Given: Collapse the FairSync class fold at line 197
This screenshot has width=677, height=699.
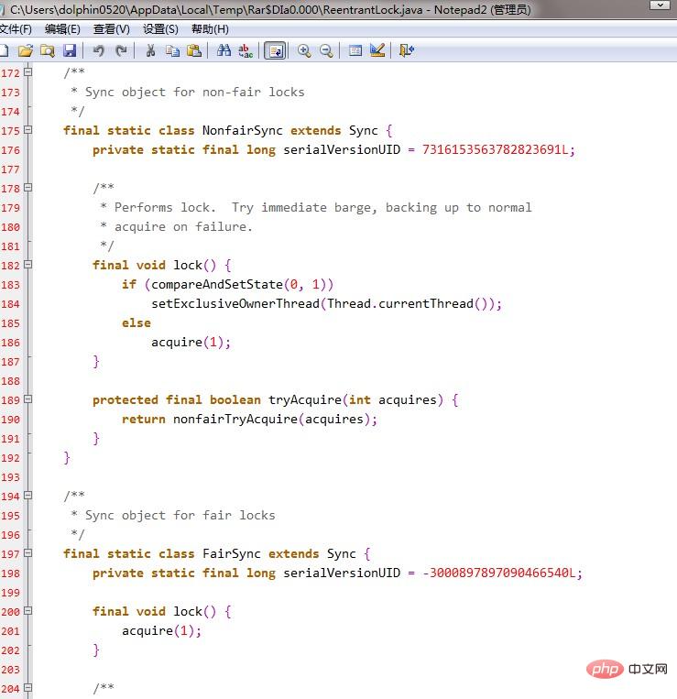Looking at the screenshot, I should tap(27, 553).
